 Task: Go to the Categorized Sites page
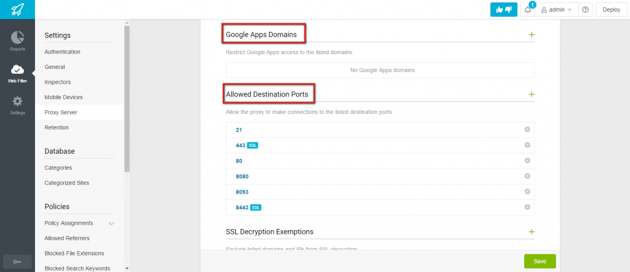tap(66, 183)
